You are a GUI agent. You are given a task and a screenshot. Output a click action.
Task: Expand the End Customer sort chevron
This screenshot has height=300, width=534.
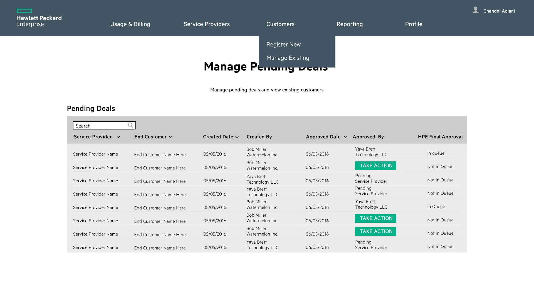[170, 137]
